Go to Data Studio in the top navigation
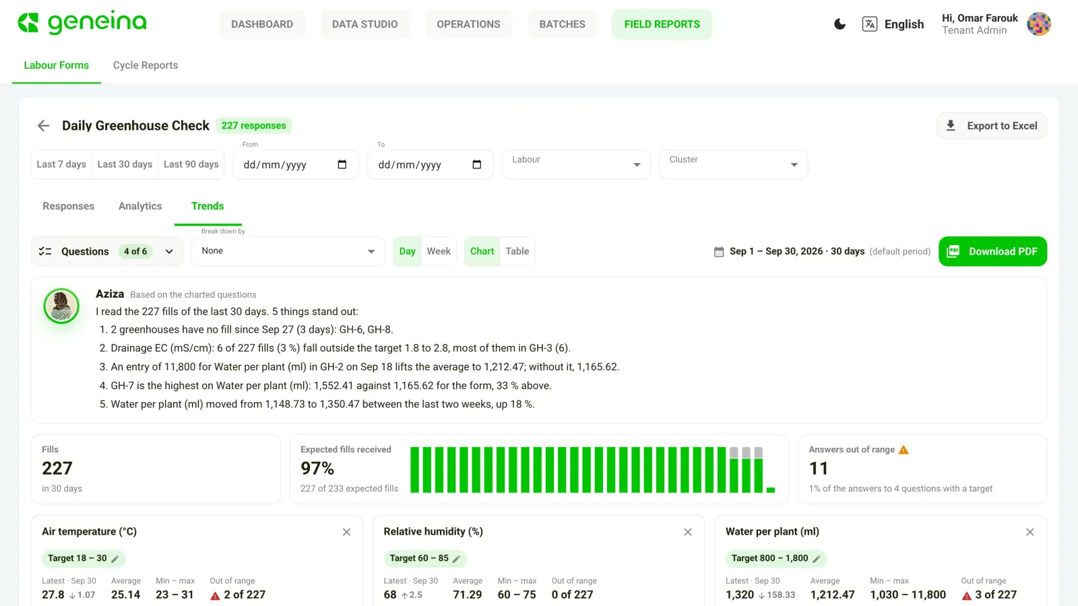 coord(365,24)
